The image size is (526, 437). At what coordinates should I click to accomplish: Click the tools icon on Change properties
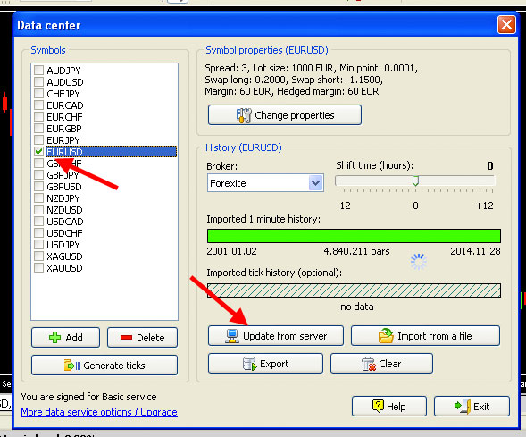click(244, 115)
